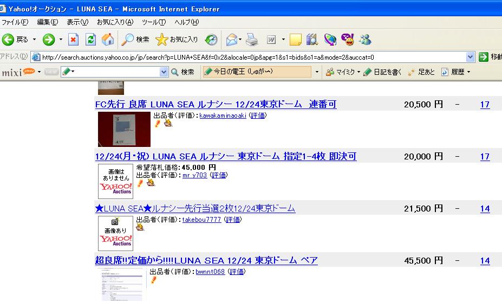Screen dimensions: 502x301
Task: Click the Refresh page icon
Action: [x=90, y=40]
